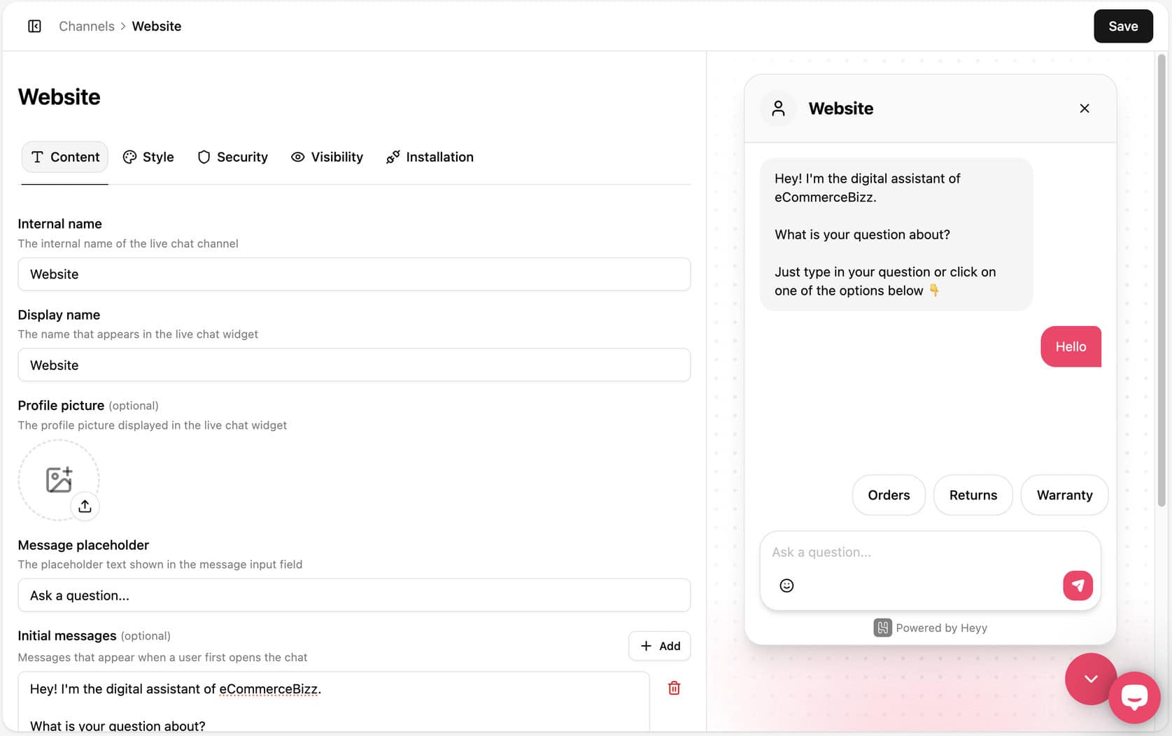
Task: Click the upload profile picture icon
Action: pyautogui.click(x=85, y=506)
